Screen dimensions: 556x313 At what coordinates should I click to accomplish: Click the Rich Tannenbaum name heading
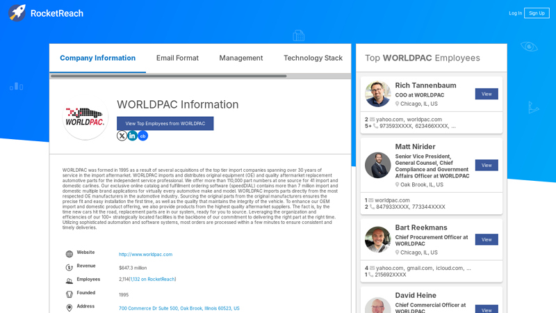click(425, 86)
